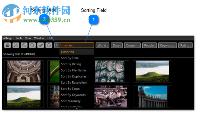The image size is (221, 126).
Task: Select the motorcycles street scene thumbnail
Action: pyautogui.click(x=111, y=96)
